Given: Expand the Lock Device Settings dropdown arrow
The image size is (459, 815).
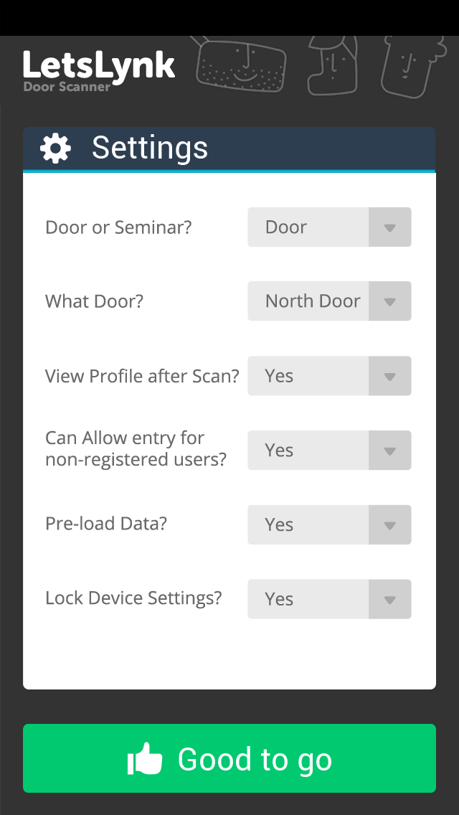Looking at the screenshot, I should [389, 599].
